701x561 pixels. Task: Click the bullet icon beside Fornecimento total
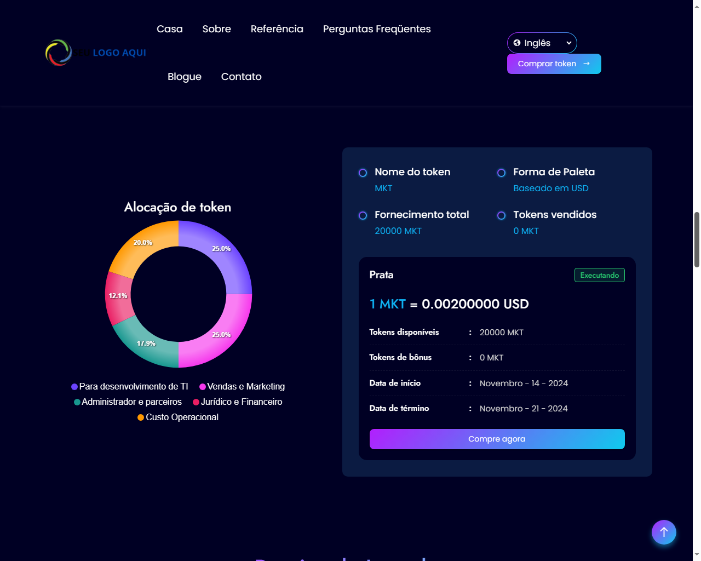pos(363,216)
